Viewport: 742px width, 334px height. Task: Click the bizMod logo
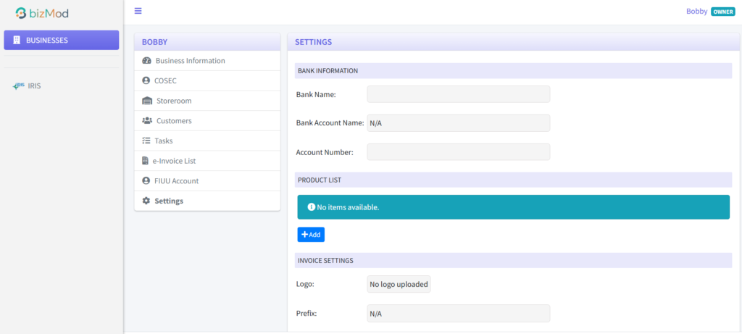[42, 13]
